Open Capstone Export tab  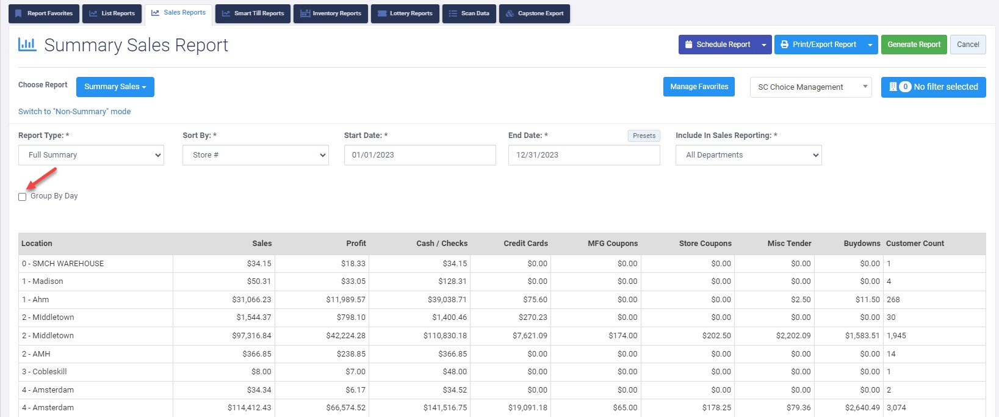point(535,13)
